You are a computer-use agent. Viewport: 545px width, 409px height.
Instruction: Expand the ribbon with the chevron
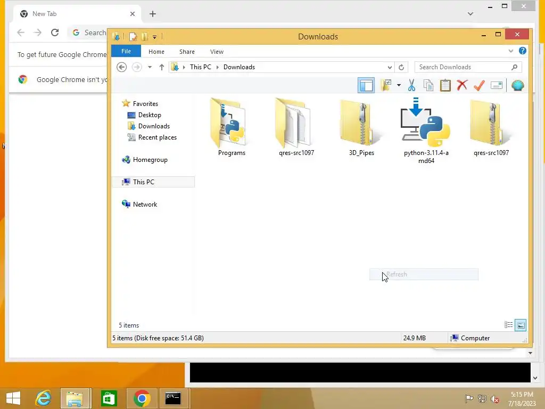(510, 51)
